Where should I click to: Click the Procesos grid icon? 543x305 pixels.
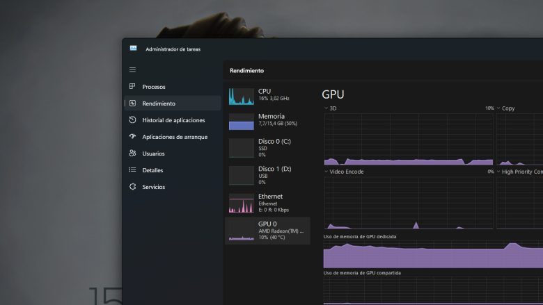tap(132, 87)
